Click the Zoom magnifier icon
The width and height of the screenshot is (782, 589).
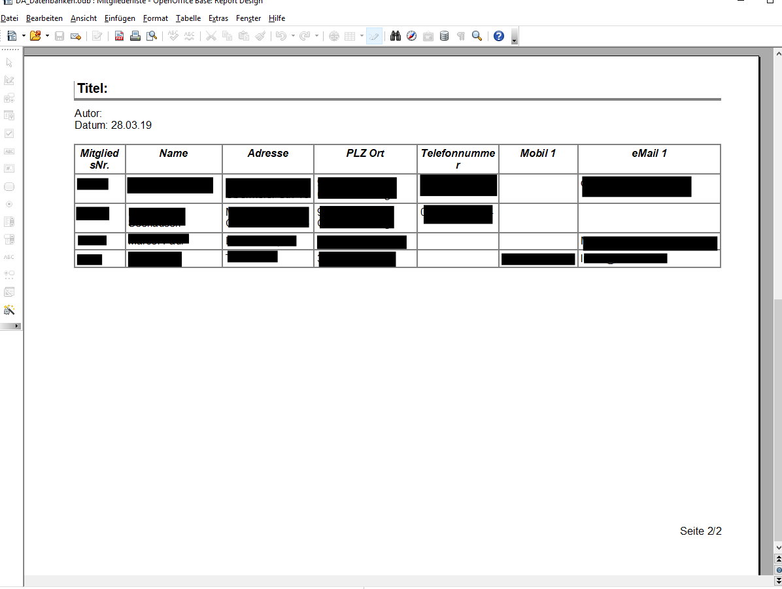click(x=477, y=37)
